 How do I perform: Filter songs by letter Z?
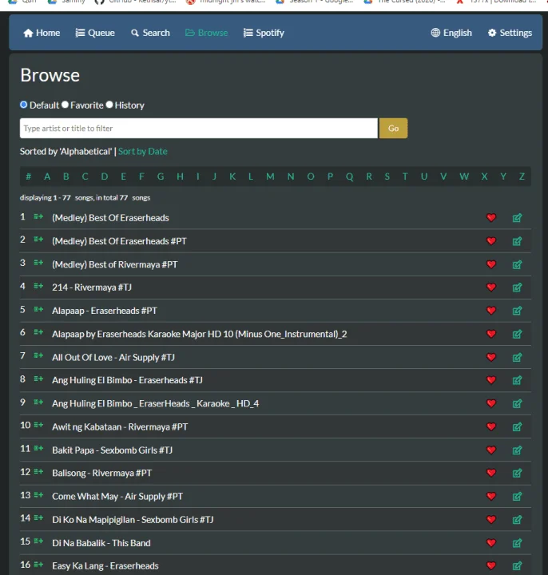(522, 176)
